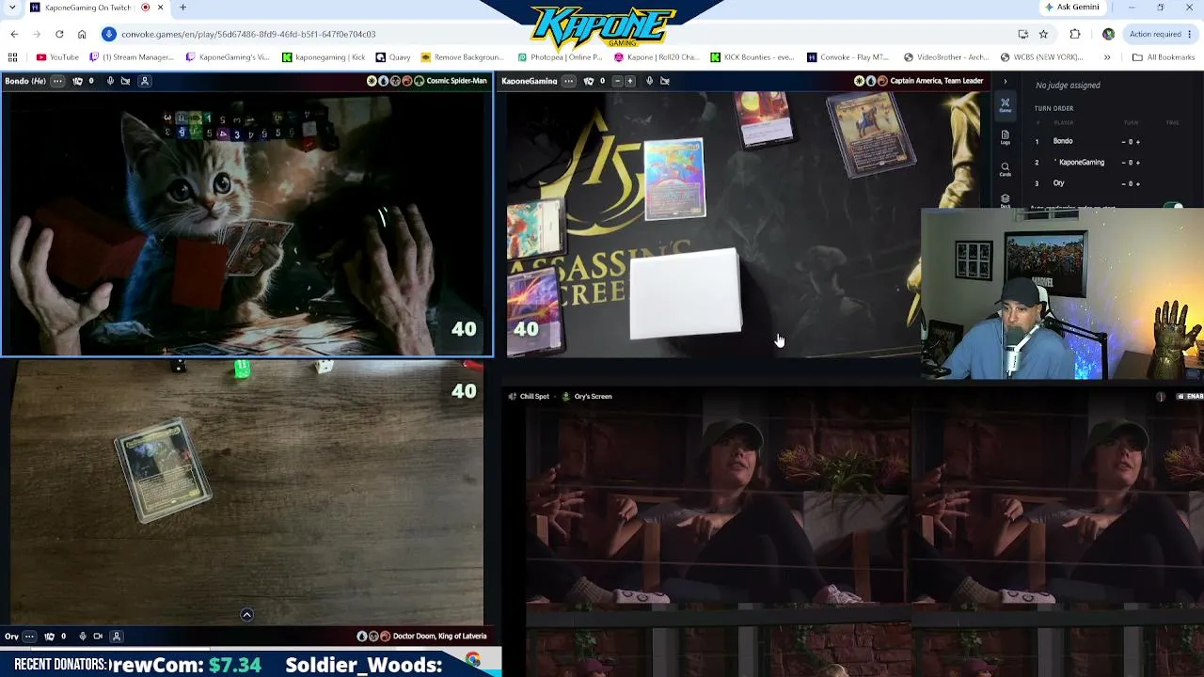
Task: Toggle Bondo's camera off icon
Action: 125,81
